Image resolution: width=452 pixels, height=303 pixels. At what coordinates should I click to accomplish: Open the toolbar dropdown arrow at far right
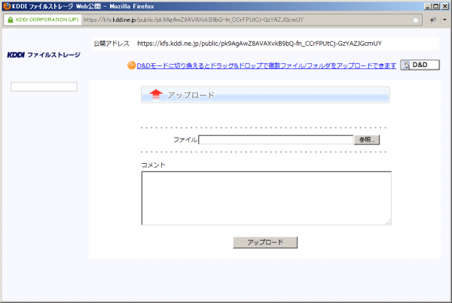pos(444,20)
